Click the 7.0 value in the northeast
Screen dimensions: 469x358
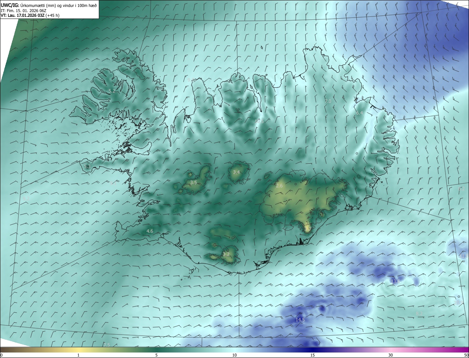(328, 101)
